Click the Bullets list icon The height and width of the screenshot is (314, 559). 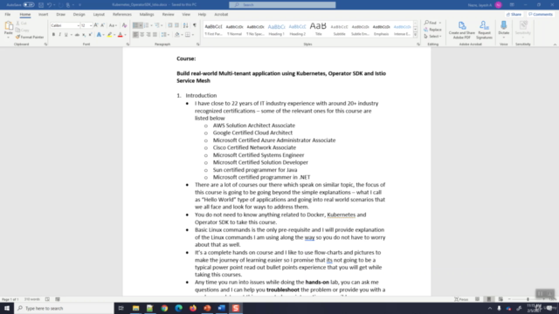tap(135, 25)
